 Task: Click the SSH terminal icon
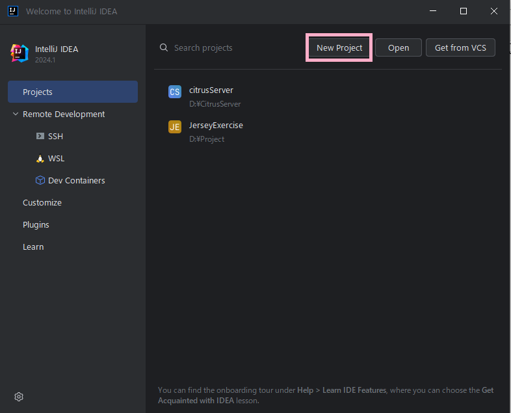(x=40, y=136)
